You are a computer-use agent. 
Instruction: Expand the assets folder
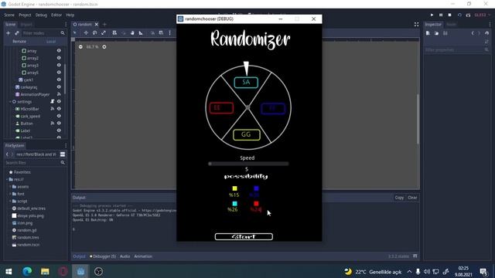click(x=10, y=187)
